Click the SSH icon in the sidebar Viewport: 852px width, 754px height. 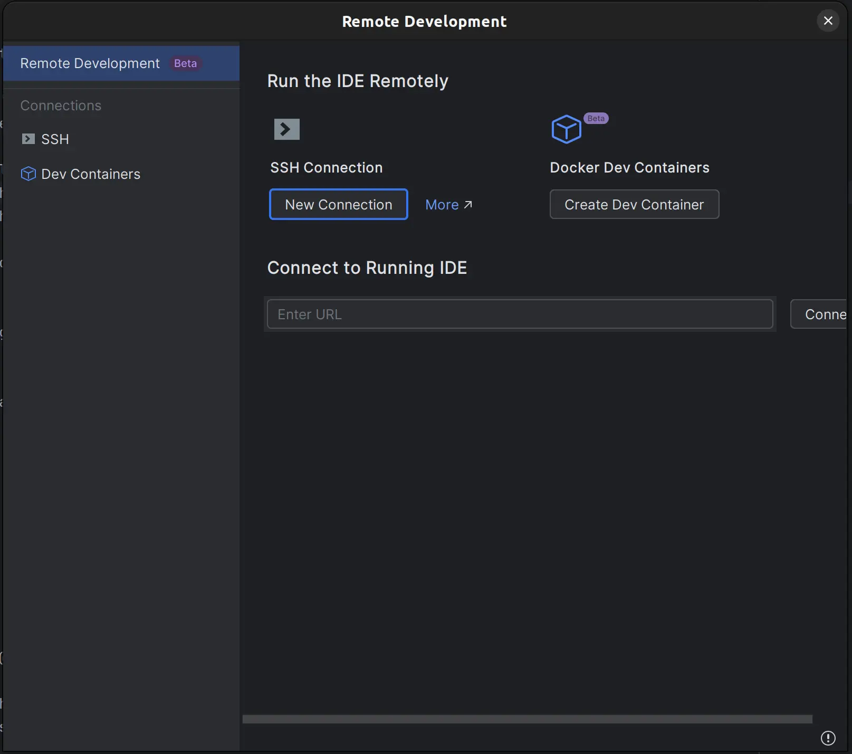(x=28, y=139)
